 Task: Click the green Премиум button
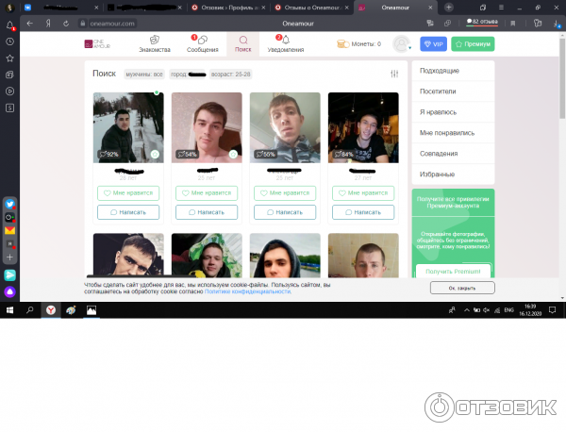(x=473, y=43)
